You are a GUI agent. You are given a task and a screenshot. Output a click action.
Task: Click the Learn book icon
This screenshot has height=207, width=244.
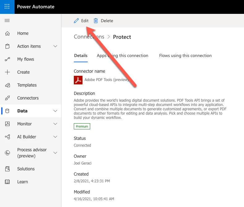(x=7, y=182)
